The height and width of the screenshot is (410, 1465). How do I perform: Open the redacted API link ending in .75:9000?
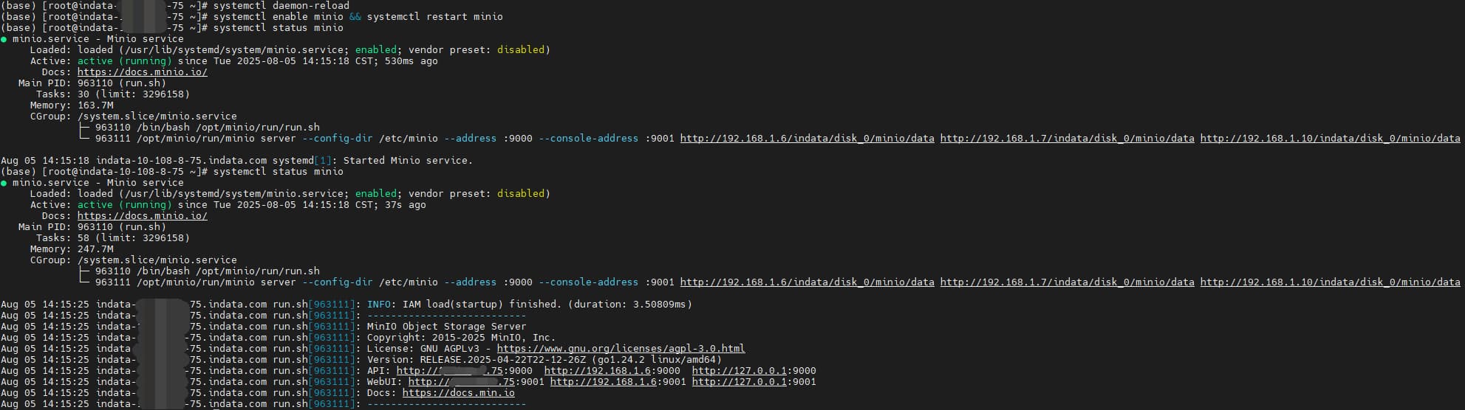pos(464,370)
